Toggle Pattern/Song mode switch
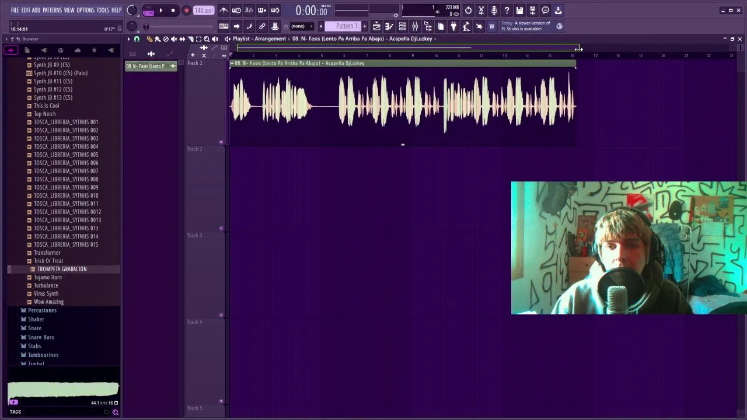The height and width of the screenshot is (420, 747). (x=148, y=10)
